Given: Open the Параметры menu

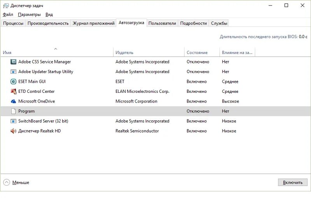Looking at the screenshot, I should click(x=29, y=14).
